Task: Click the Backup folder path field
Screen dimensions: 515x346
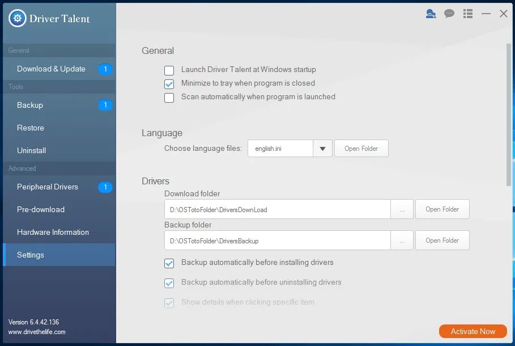Action: (278, 240)
